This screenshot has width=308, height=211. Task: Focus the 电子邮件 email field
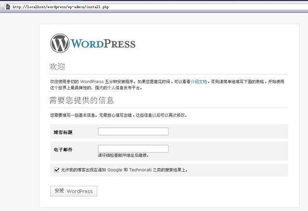point(133,149)
